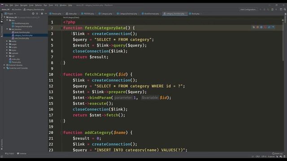Collapse the demo_06 root folder

(x=4, y=17)
